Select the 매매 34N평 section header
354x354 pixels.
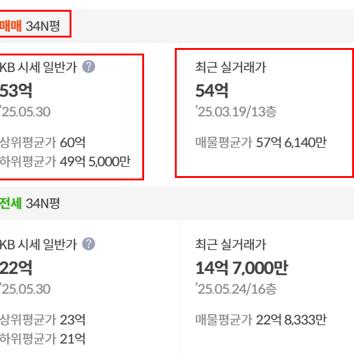click(x=30, y=26)
